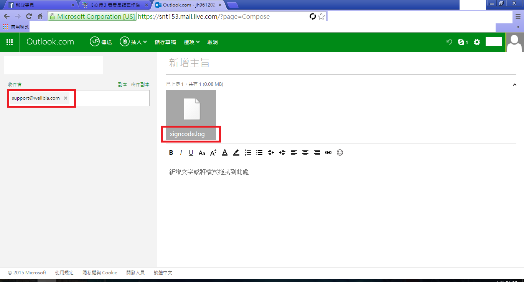
Task: Create a bulleted list
Action: point(259,152)
